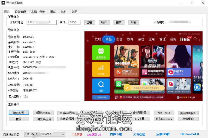
Task: Click the 关闭ADB服务 button
Action: (x=188, y=113)
